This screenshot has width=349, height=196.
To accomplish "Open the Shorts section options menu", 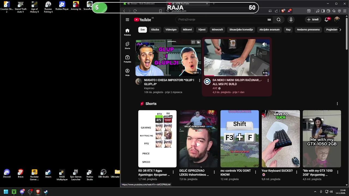I will [337, 104].
